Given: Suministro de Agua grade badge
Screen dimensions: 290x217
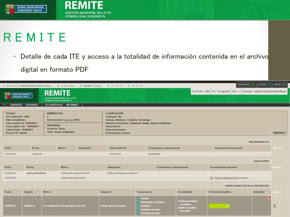Looking at the screenshot, I should [138, 210].
